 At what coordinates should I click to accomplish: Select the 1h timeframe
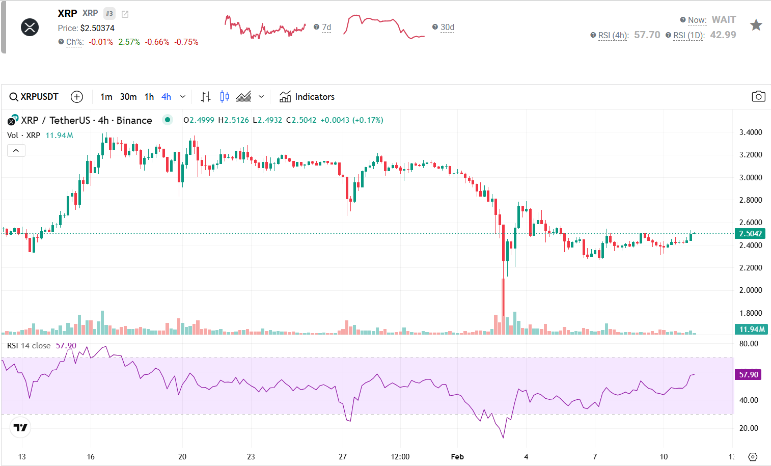[149, 97]
